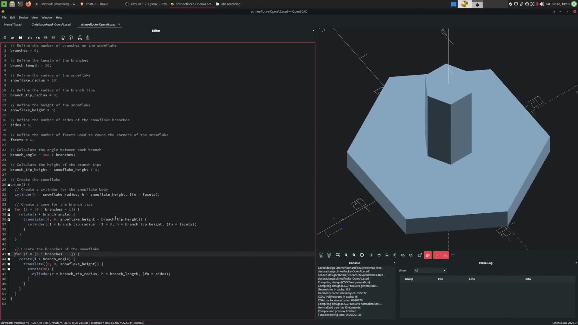
Task: Switch to the Christbaumkugel-OpenAI.scad tab
Action: tap(51, 24)
